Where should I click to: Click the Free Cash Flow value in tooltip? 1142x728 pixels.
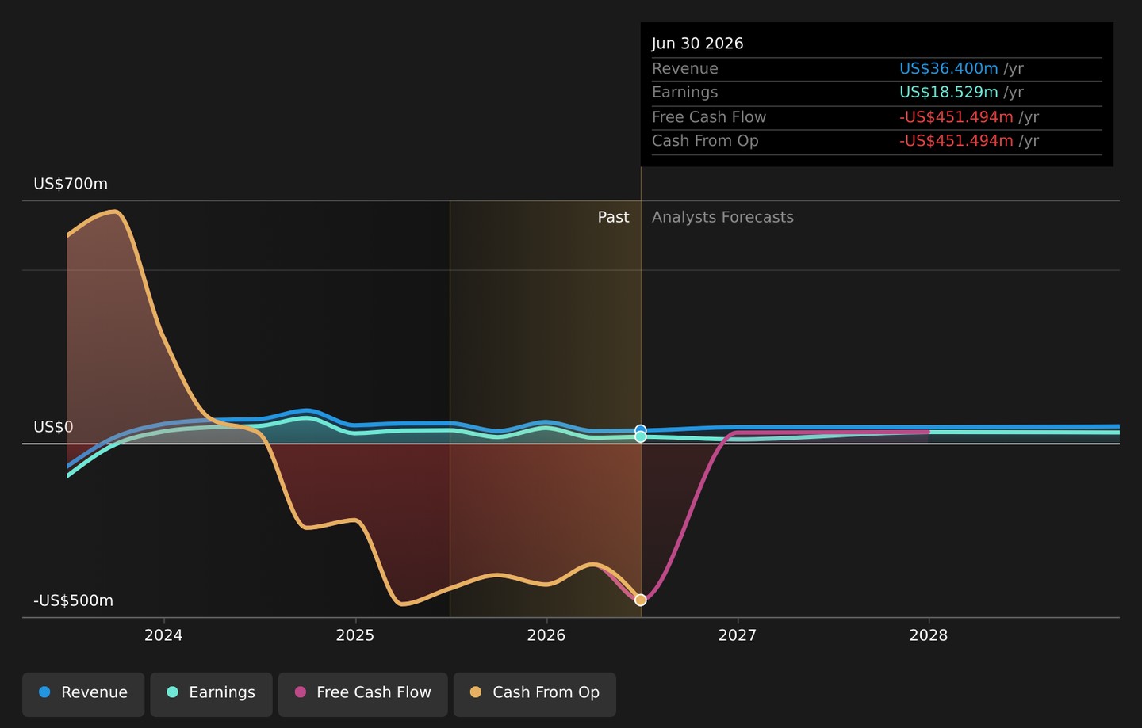956,117
